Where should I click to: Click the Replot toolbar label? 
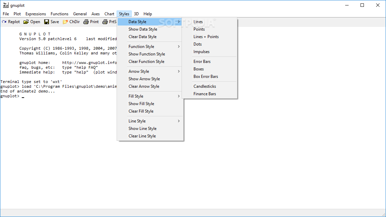click(x=14, y=22)
